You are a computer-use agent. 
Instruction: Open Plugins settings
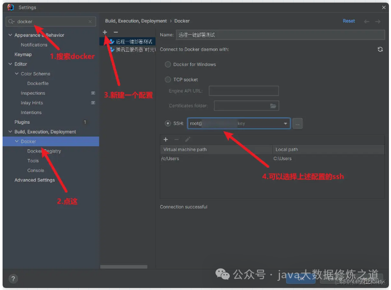click(22, 122)
